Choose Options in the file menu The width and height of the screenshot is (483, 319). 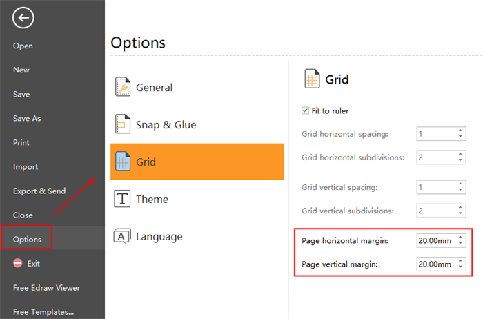[27, 240]
